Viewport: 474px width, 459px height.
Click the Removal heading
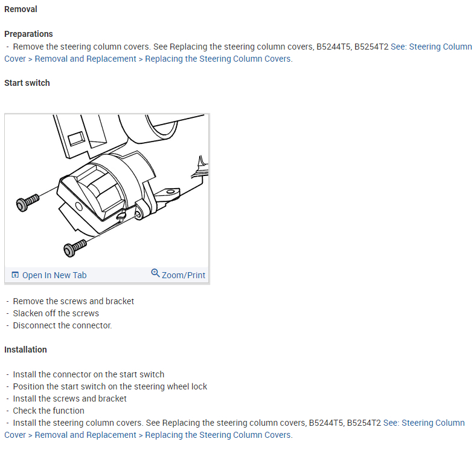21,9
